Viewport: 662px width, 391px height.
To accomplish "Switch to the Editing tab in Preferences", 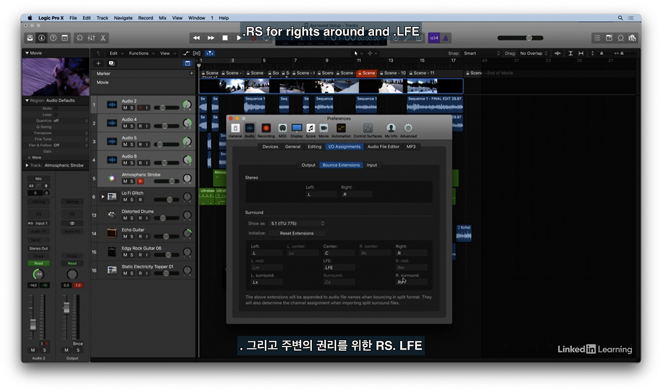I will [314, 147].
